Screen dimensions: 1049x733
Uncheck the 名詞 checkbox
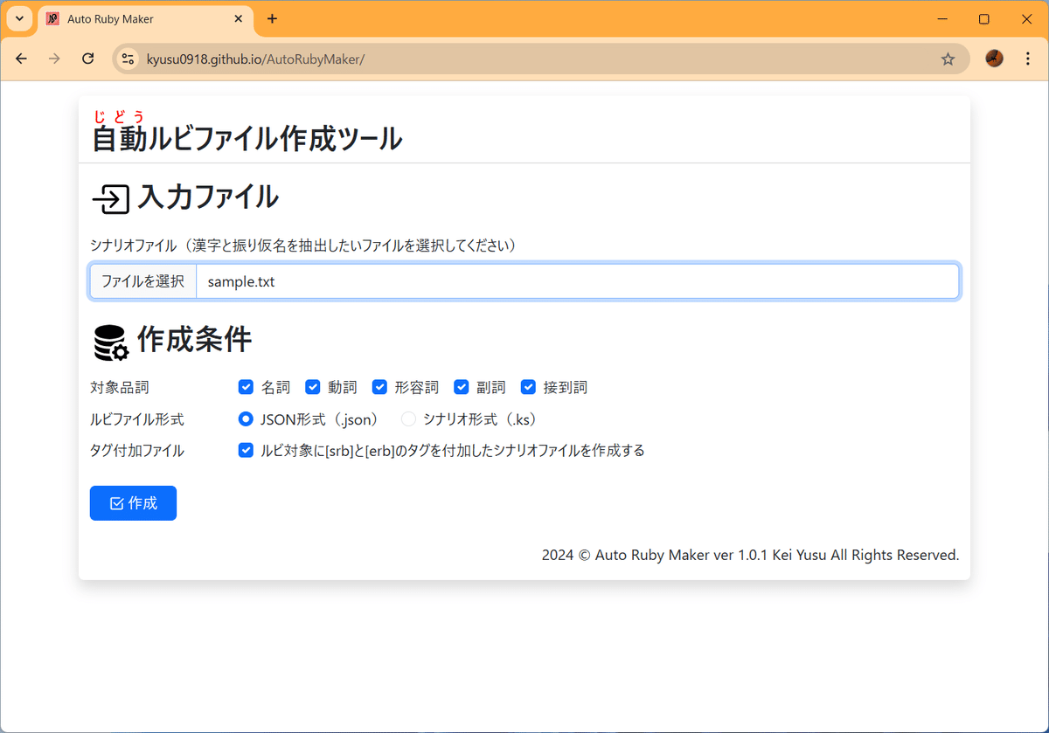point(246,387)
